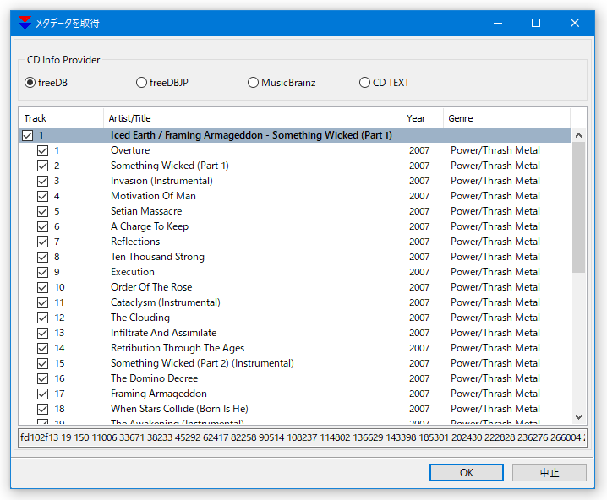Click Power/Thrash Metal genre in Execution row

495,272
